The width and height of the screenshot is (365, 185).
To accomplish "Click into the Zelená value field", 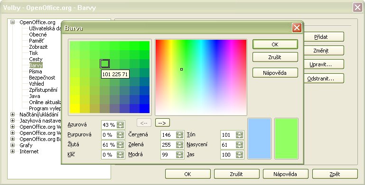I will (168, 145).
